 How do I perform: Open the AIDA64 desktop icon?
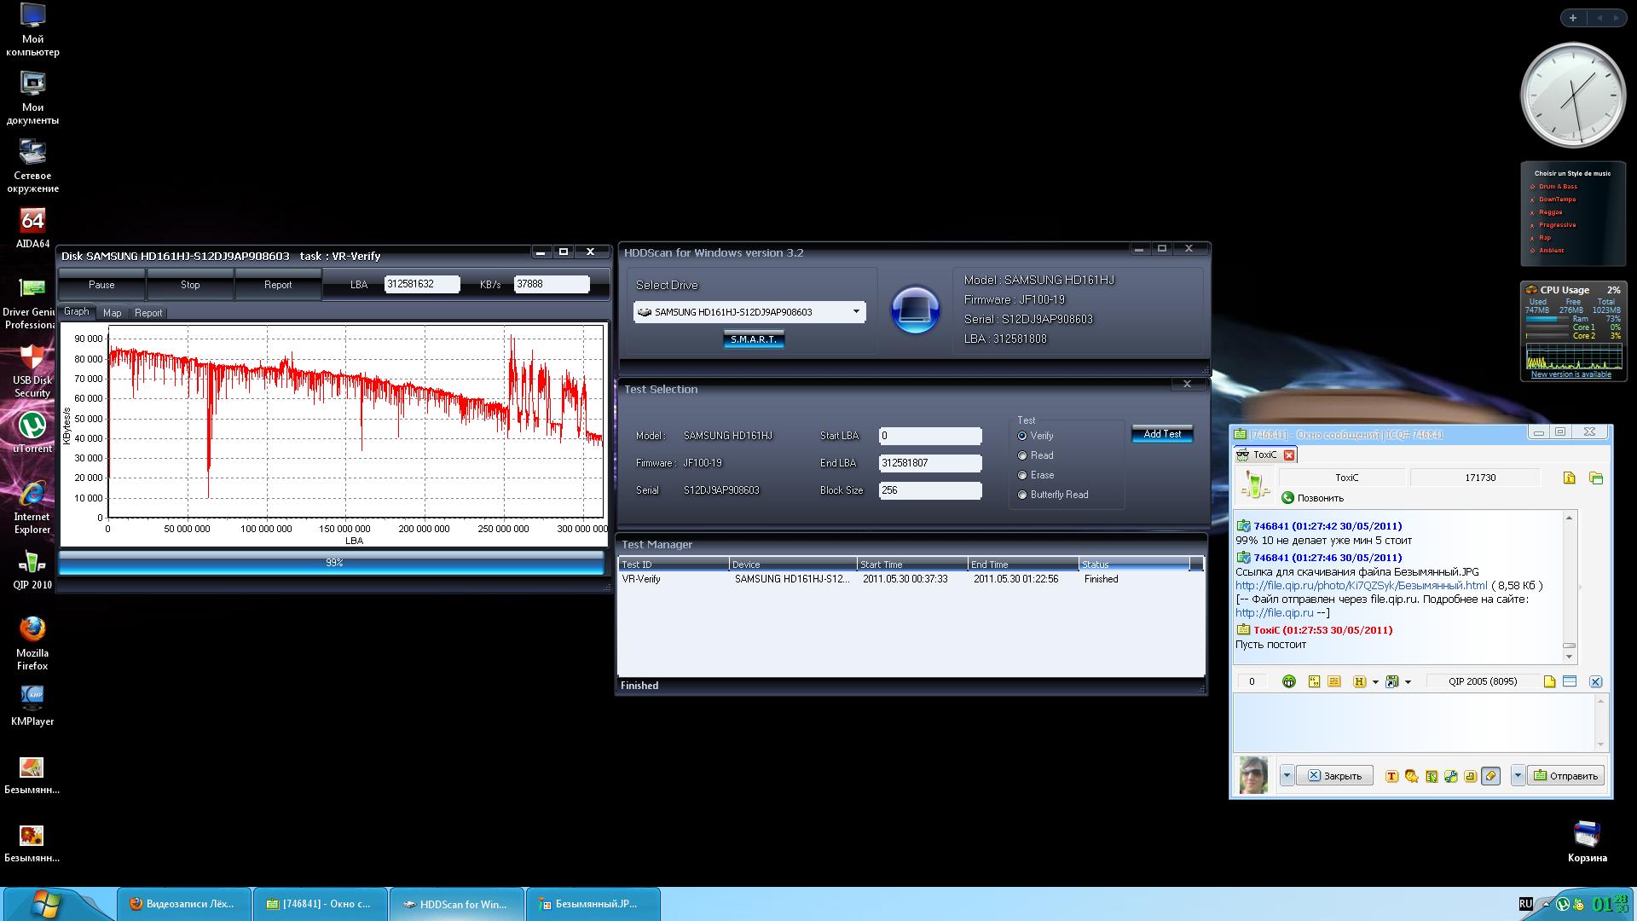point(32,227)
